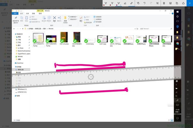193x128 pixels.
Task: Switch to the 主页 ribbon tab
Action: click(21, 14)
